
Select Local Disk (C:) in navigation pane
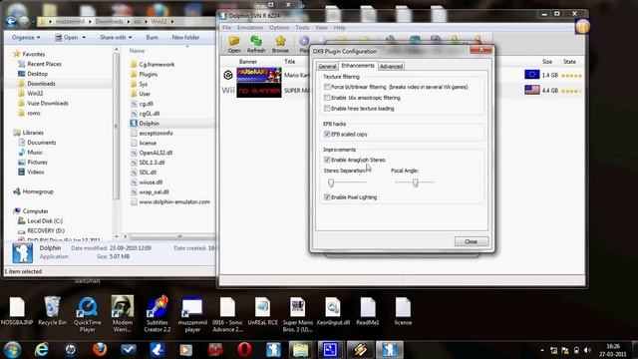coord(45,221)
